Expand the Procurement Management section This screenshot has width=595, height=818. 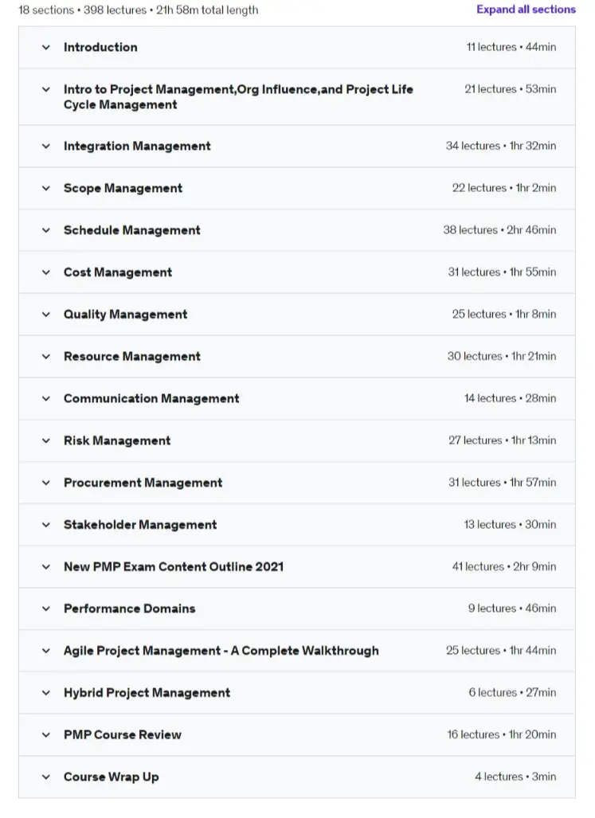tap(143, 483)
